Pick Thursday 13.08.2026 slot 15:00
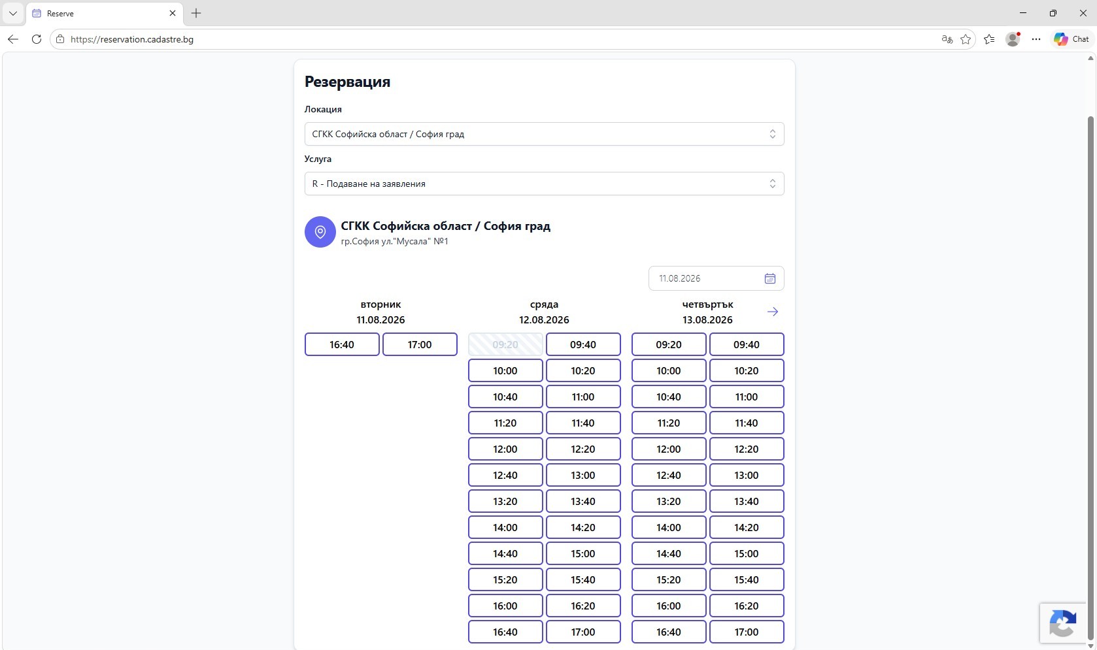This screenshot has height=650, width=1097. click(747, 553)
